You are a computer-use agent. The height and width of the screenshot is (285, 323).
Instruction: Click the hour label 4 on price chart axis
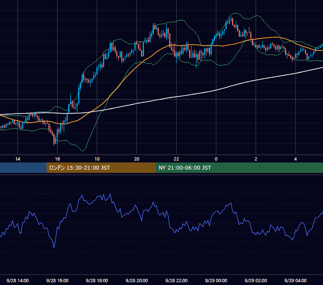(x=295, y=159)
